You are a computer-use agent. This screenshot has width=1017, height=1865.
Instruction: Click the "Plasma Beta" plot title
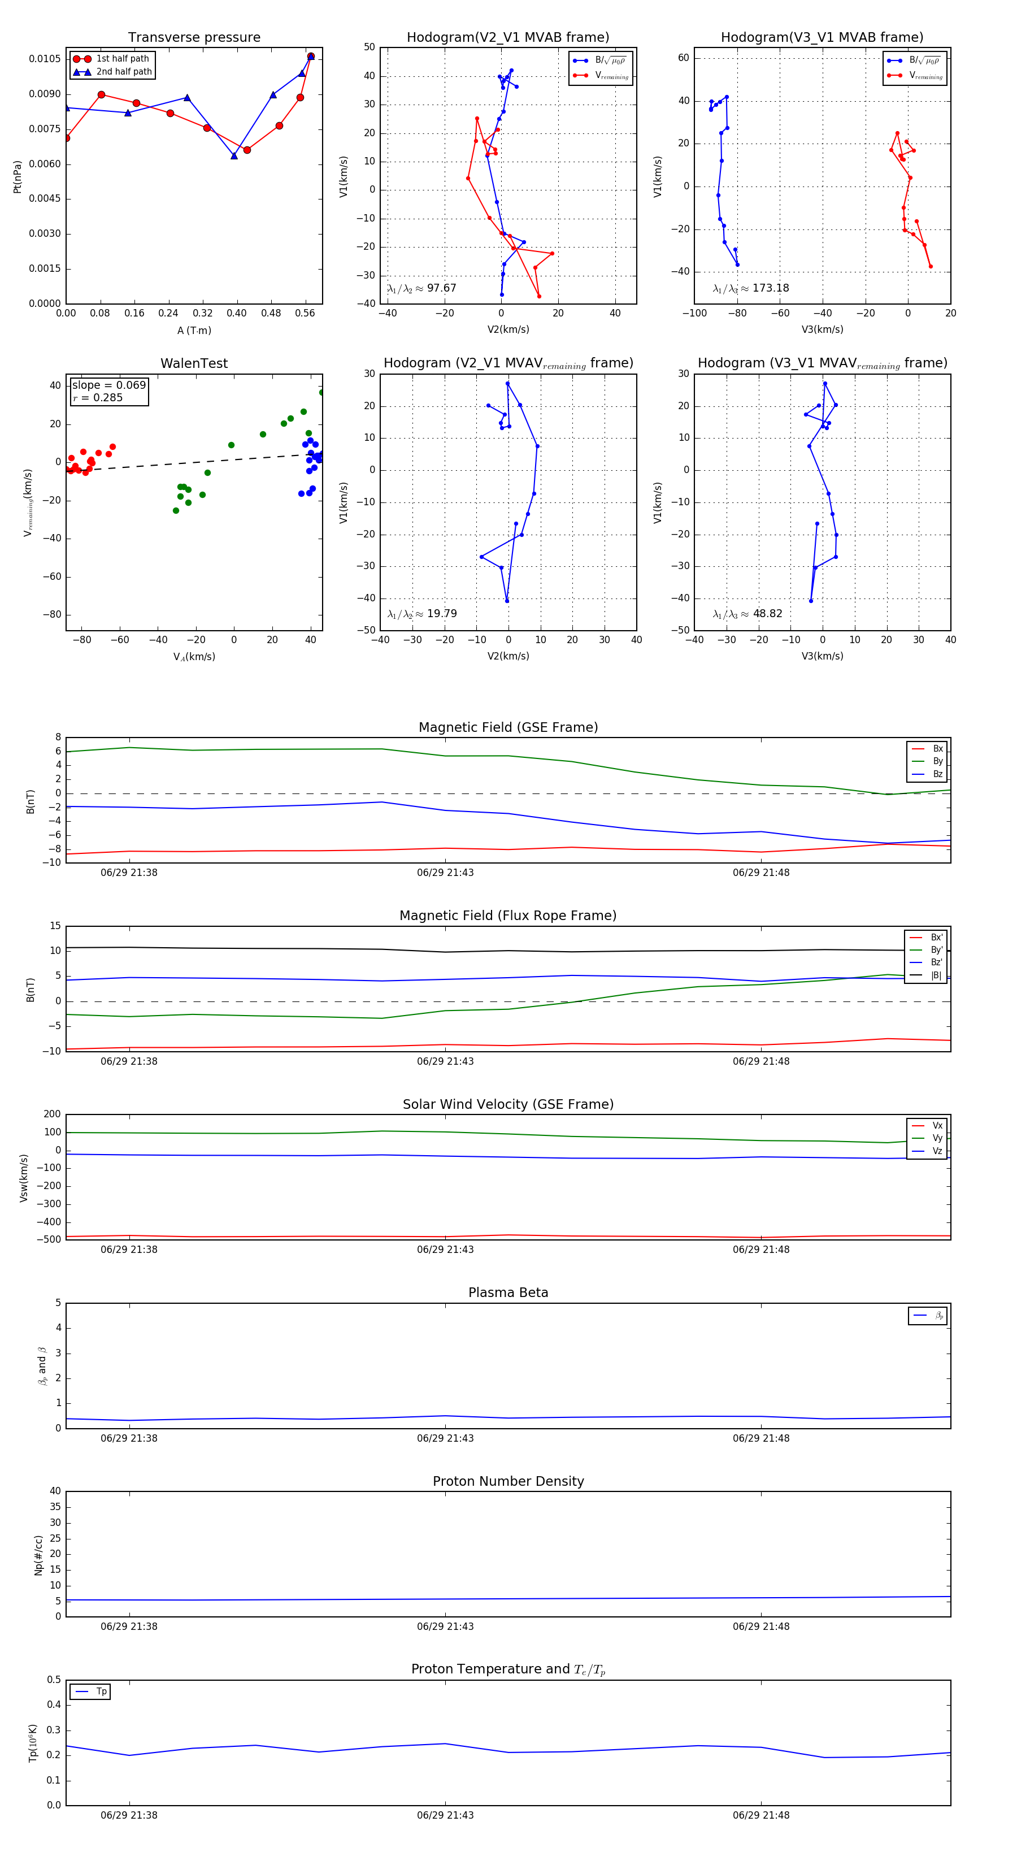pyautogui.click(x=508, y=1293)
